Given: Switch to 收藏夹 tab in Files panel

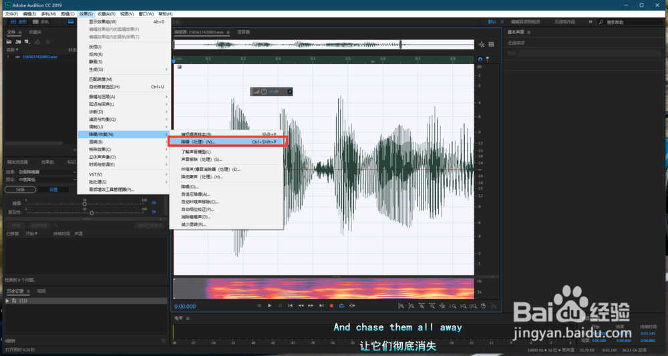Looking at the screenshot, I should (x=35, y=32).
